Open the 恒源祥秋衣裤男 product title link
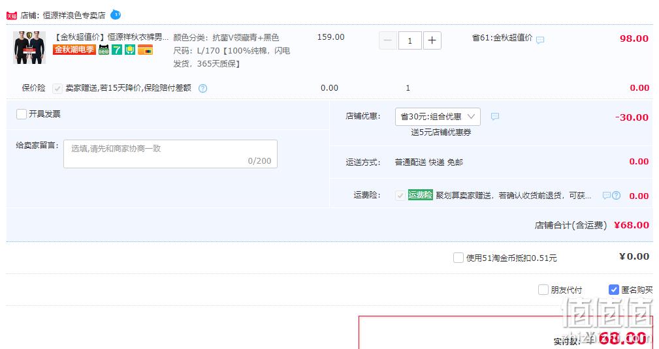The width and height of the screenshot is (659, 349). pos(112,37)
